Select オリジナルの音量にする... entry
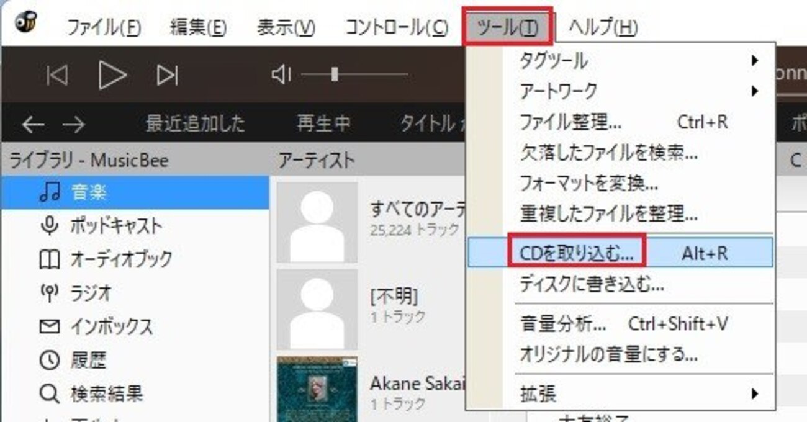The width and height of the screenshot is (807, 422). 621,355
